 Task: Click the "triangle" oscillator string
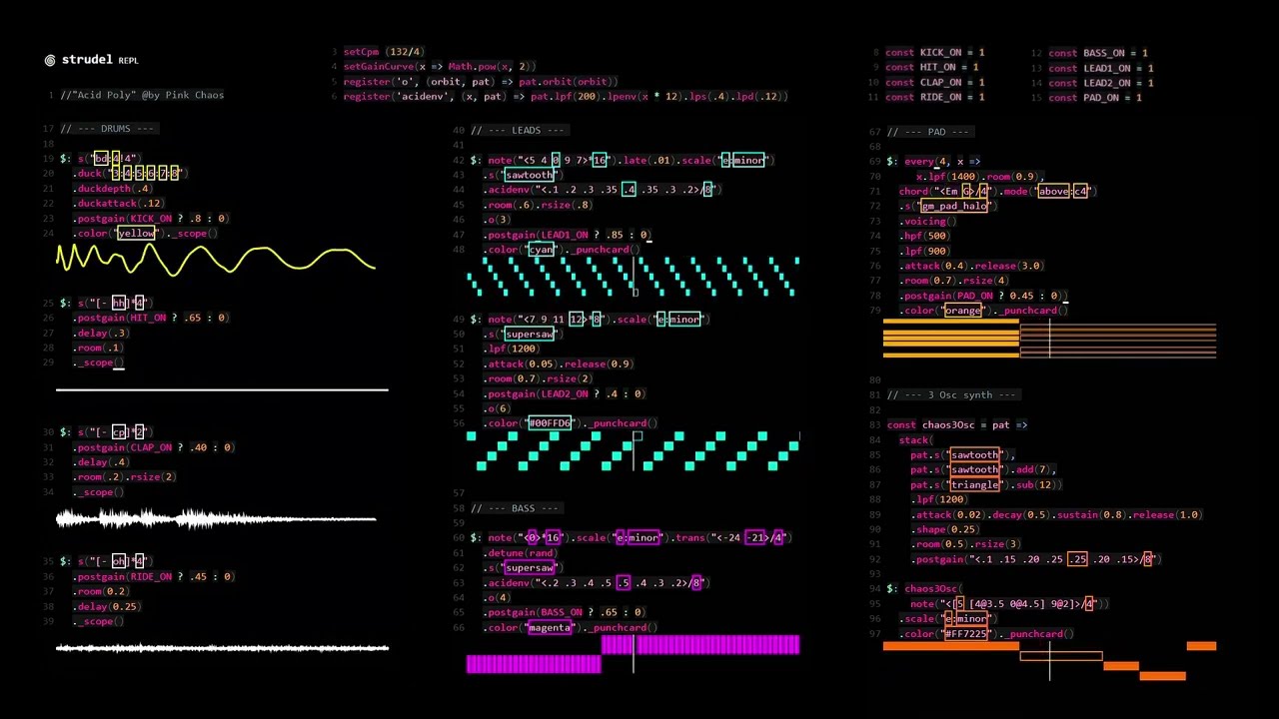pyautogui.click(x=975, y=484)
